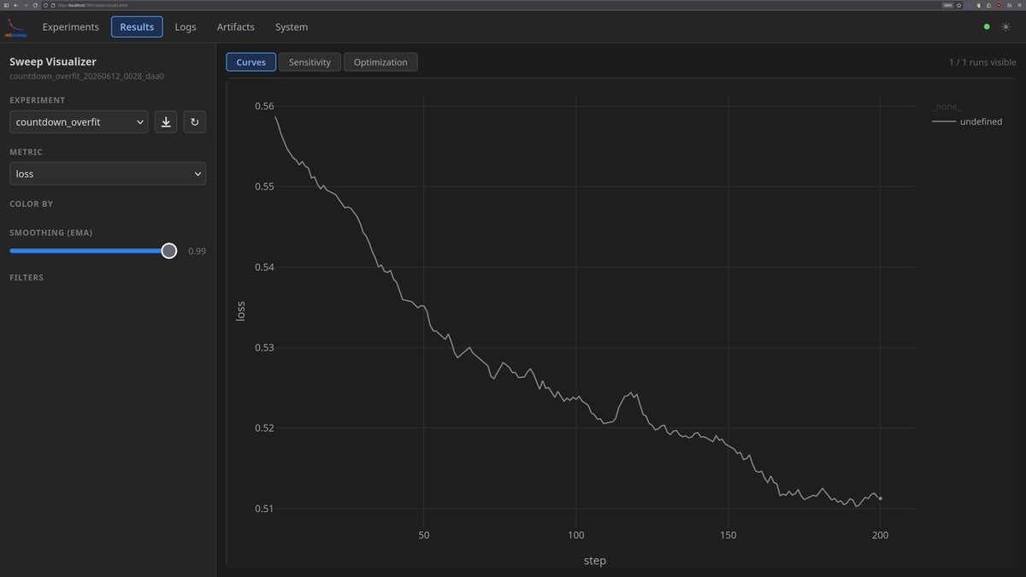Switch to Sensitivity view
1026x577 pixels.
click(310, 62)
